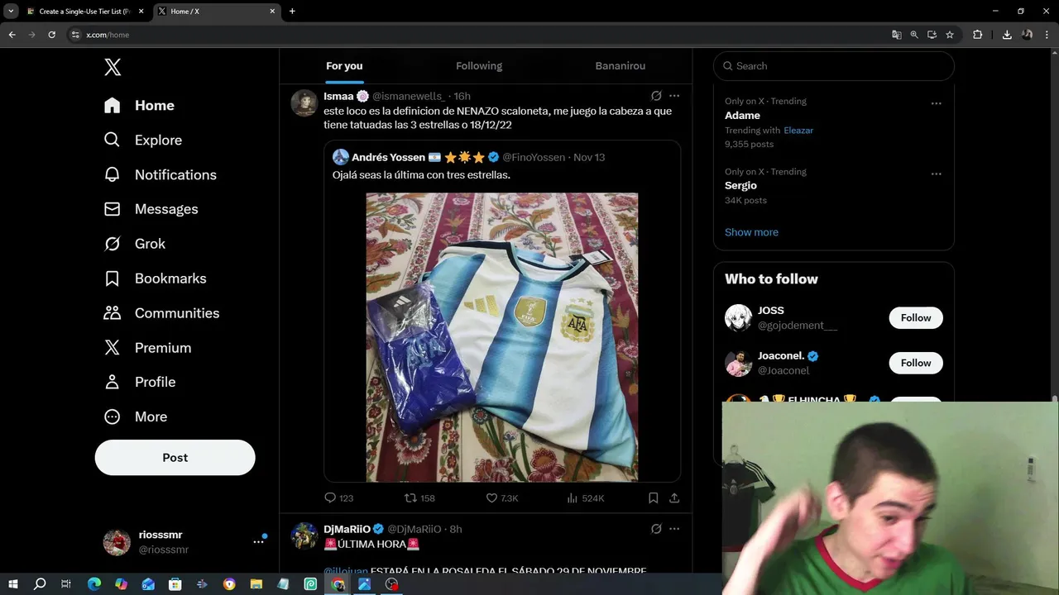The height and width of the screenshot is (595, 1059).
Task: Switch to the Bananirou tab
Action: 621,66
